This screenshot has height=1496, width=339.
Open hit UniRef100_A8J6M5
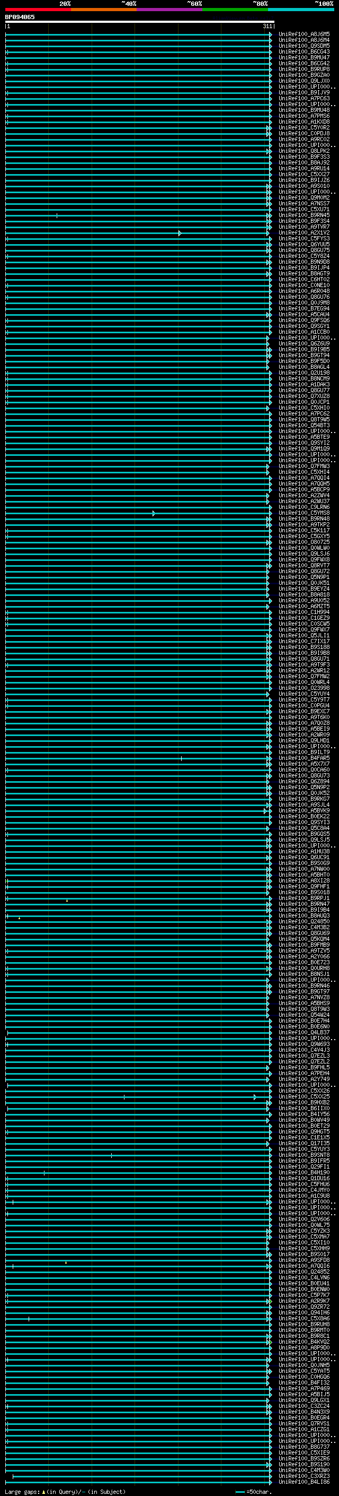point(304,34)
